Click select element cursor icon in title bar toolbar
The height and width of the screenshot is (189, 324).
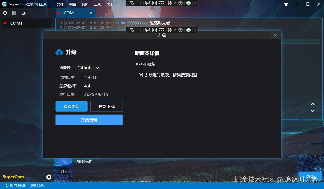(147, 3)
